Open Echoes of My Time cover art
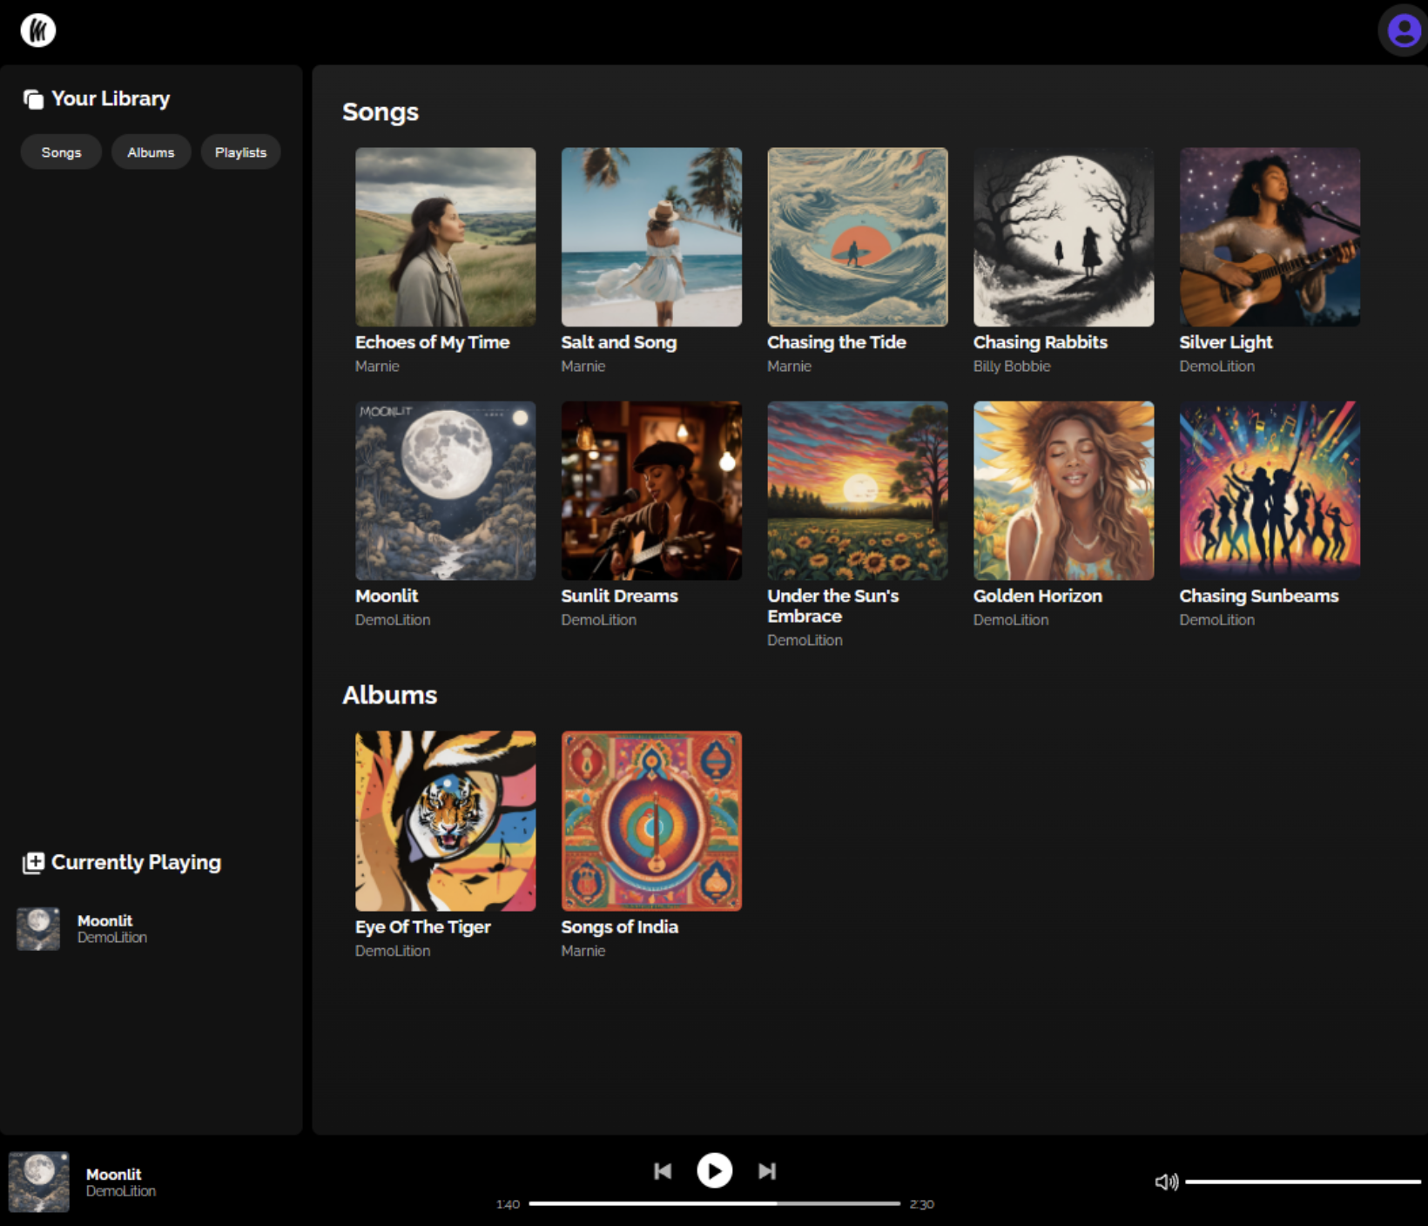This screenshot has height=1226, width=1428. (446, 237)
